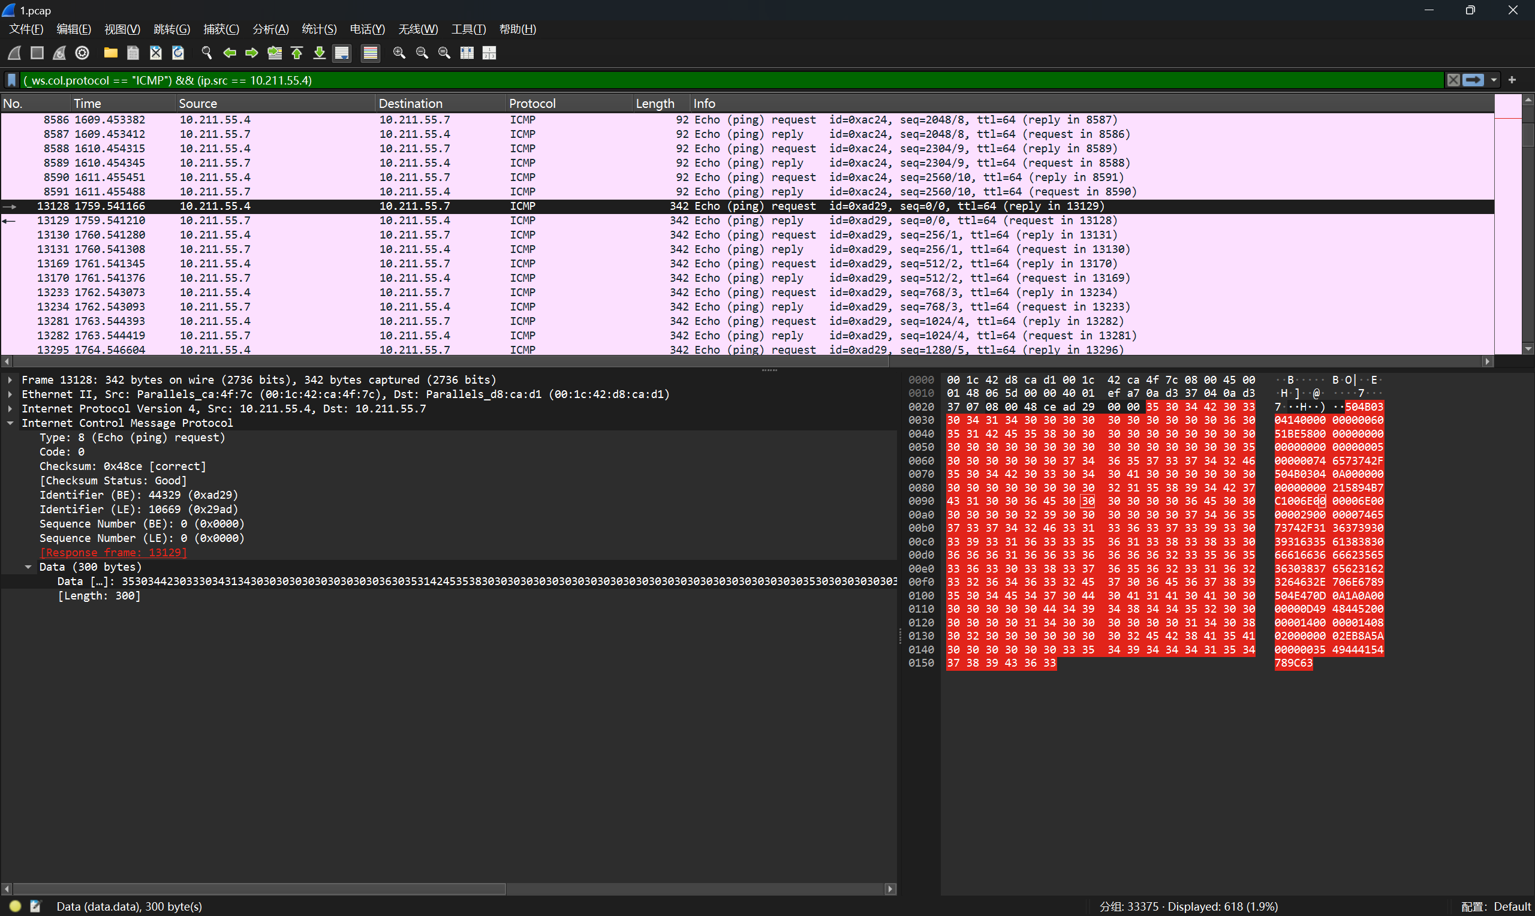Apply the display filter arrow button

pyautogui.click(x=1473, y=80)
